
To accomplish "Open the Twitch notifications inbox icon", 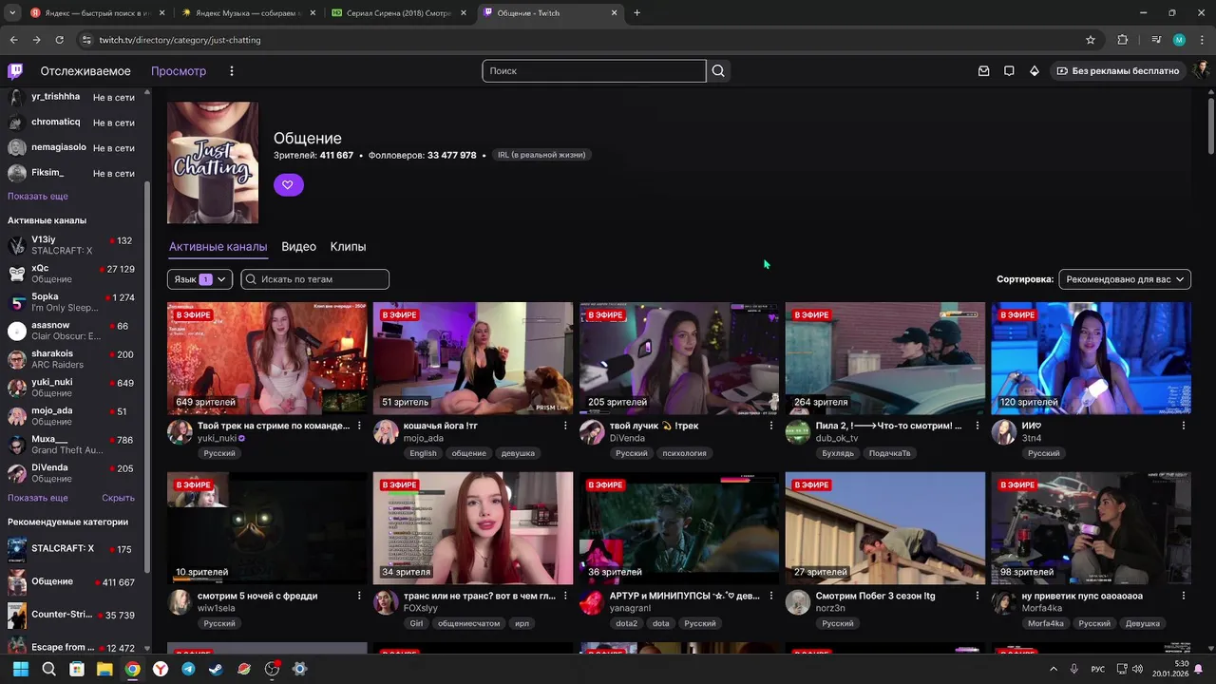I will tap(984, 71).
